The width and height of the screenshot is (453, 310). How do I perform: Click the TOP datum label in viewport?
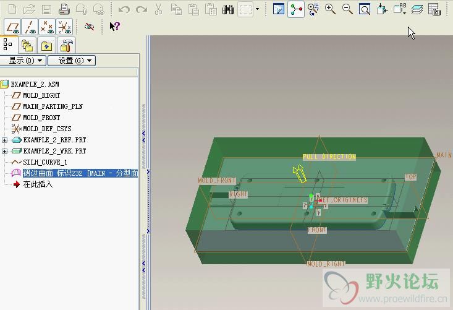click(x=410, y=177)
